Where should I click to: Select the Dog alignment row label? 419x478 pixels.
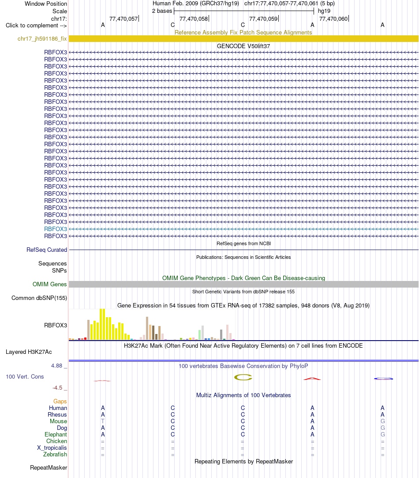pos(62,428)
